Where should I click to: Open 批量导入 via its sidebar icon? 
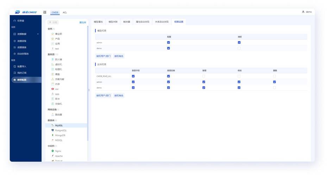click(x=15, y=66)
